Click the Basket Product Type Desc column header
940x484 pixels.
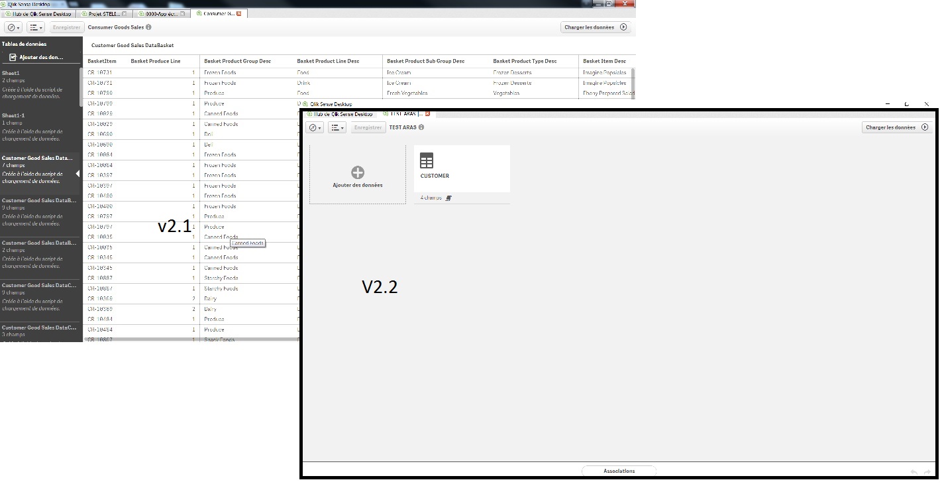[x=525, y=61]
